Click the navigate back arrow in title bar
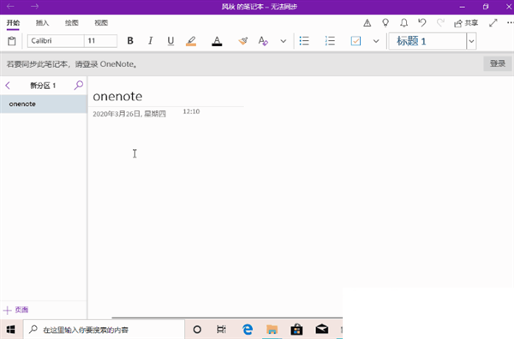 pos(10,7)
